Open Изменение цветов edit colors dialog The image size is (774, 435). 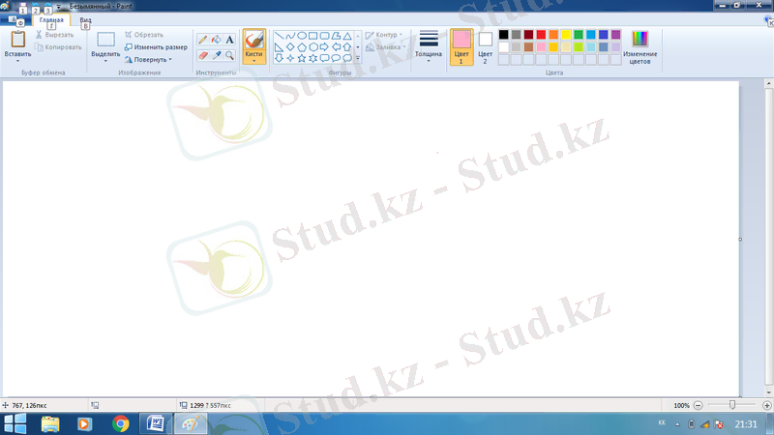click(640, 47)
